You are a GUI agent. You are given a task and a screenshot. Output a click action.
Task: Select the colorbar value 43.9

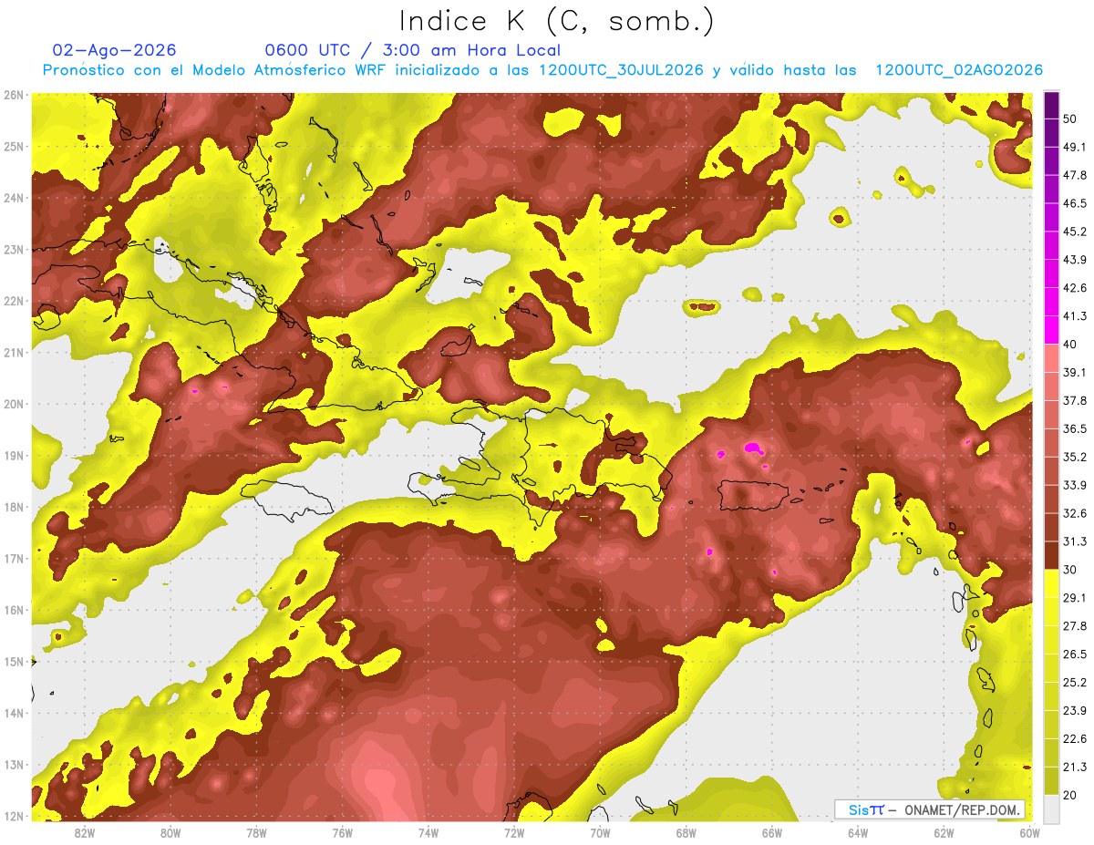1075,260
